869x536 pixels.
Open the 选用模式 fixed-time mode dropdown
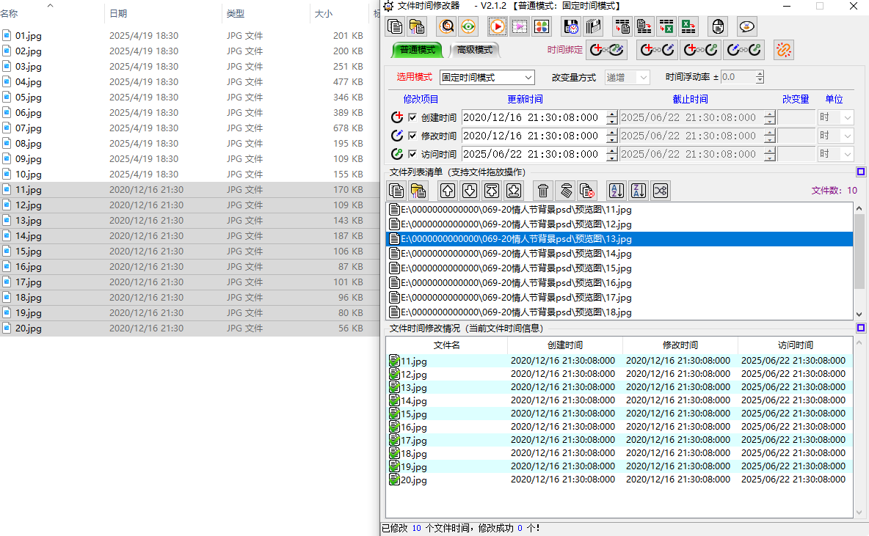click(487, 77)
